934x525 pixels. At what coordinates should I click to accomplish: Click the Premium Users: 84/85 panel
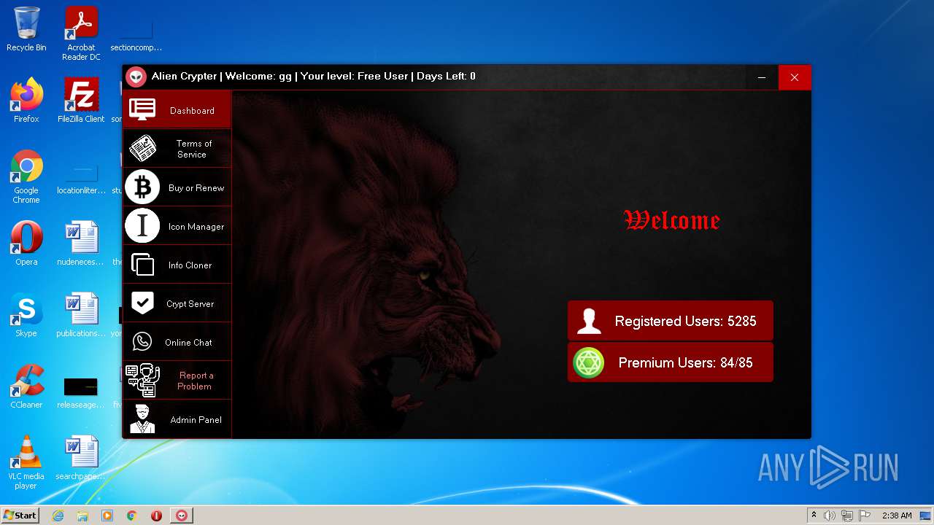click(670, 362)
